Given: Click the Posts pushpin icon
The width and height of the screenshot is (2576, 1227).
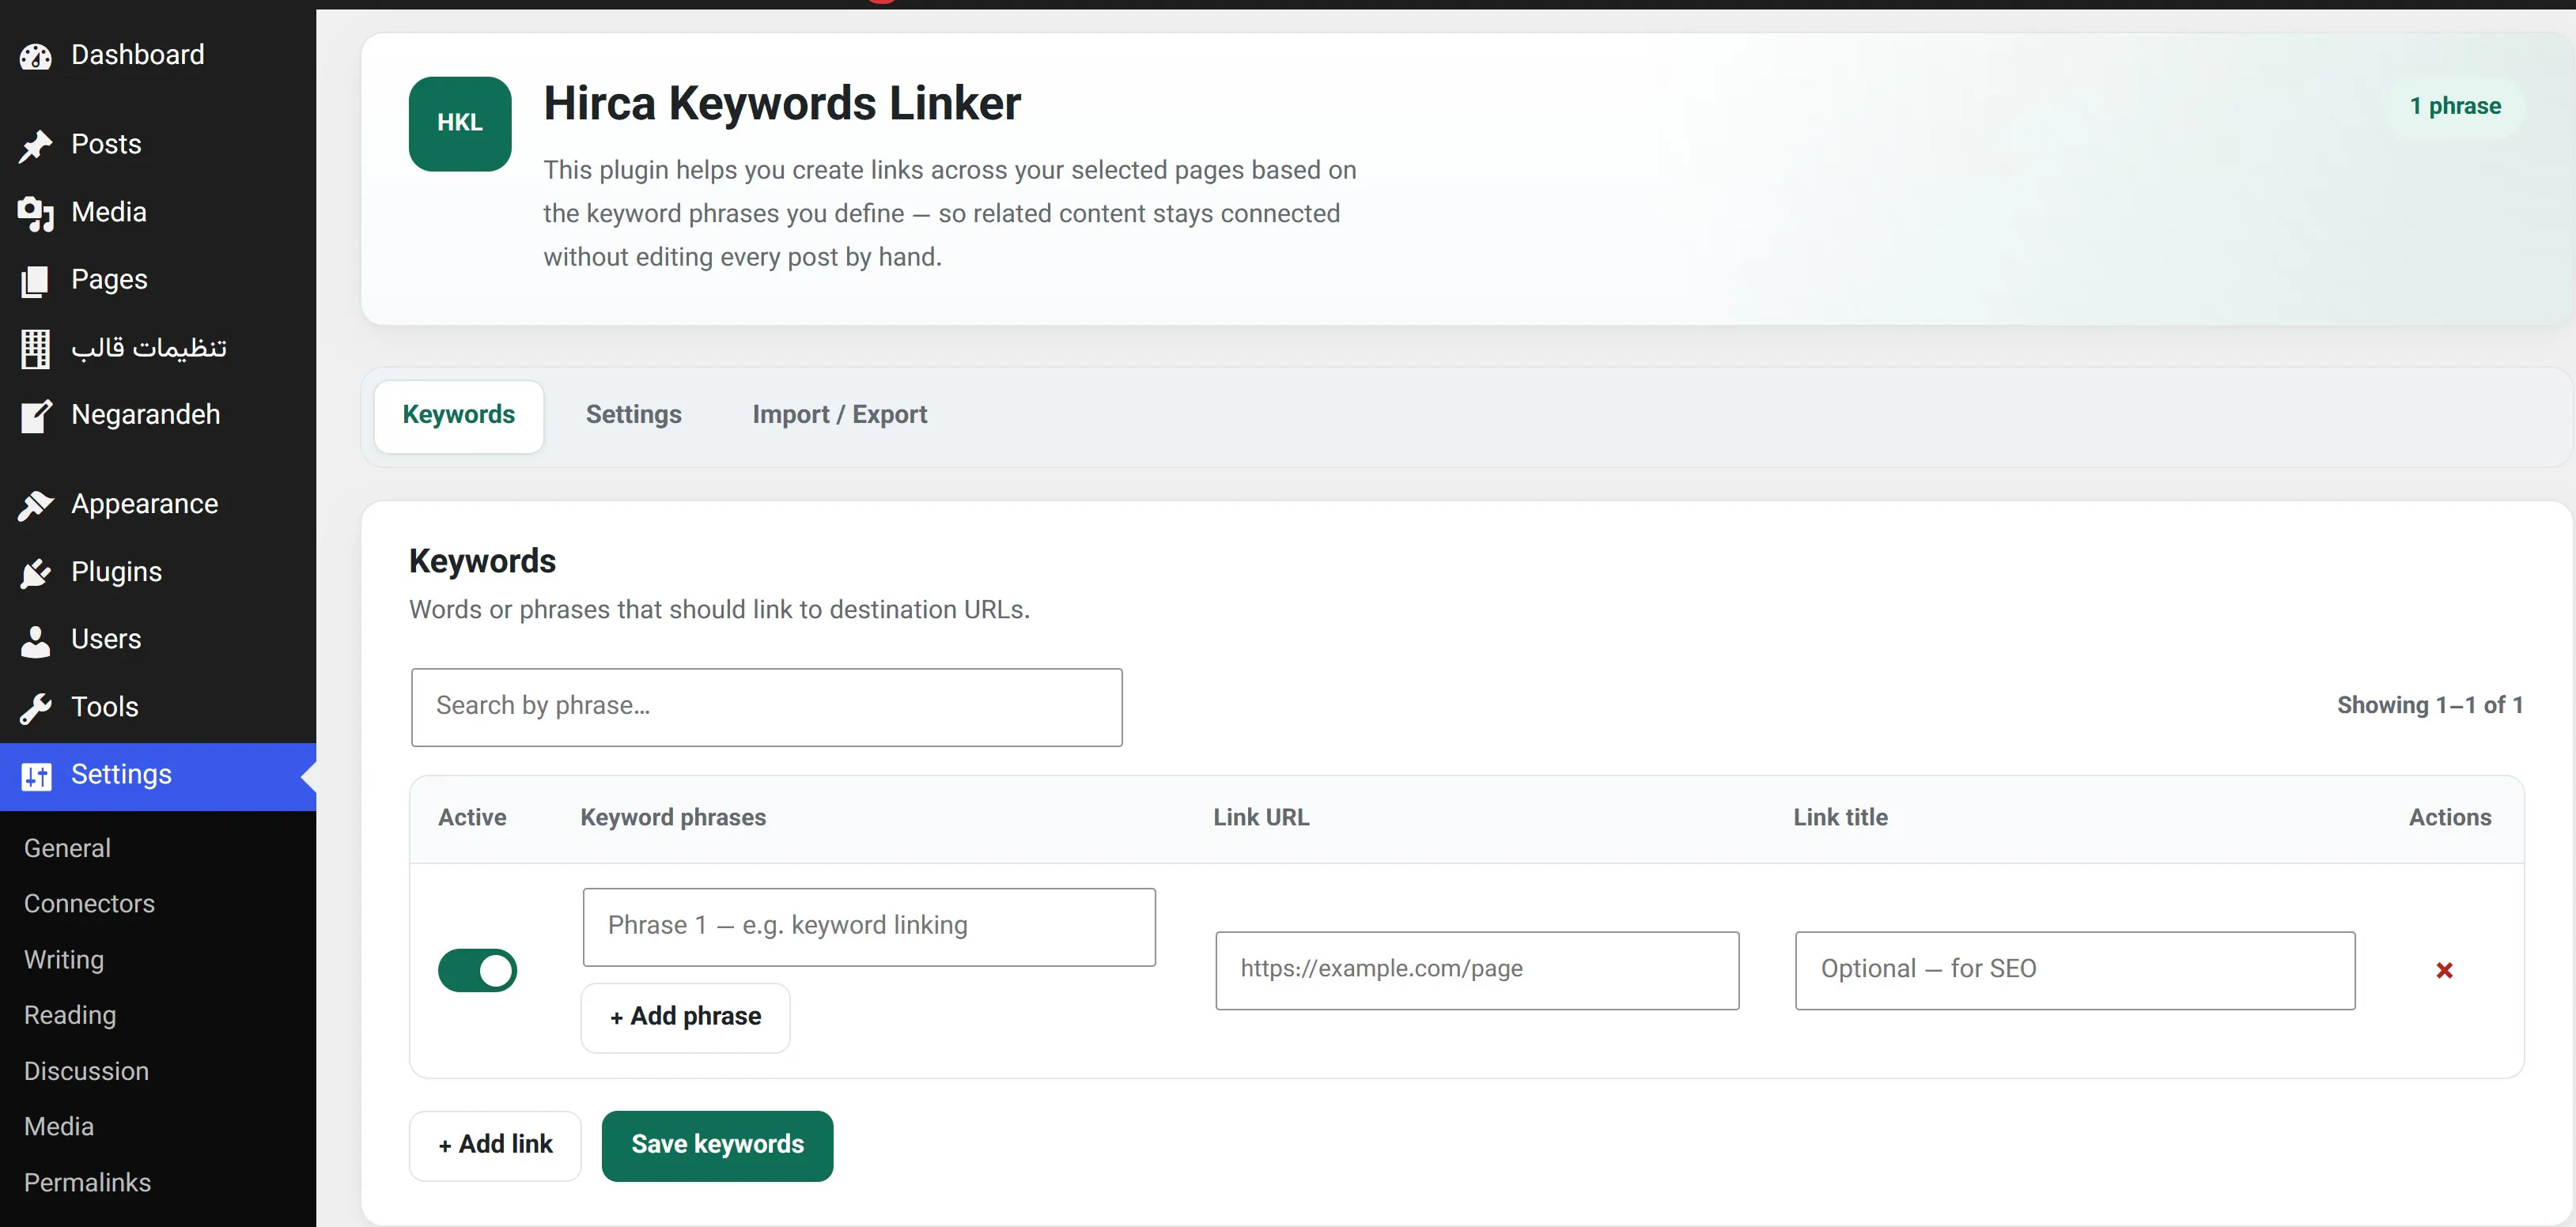Looking at the screenshot, I should pyautogui.click(x=35, y=145).
